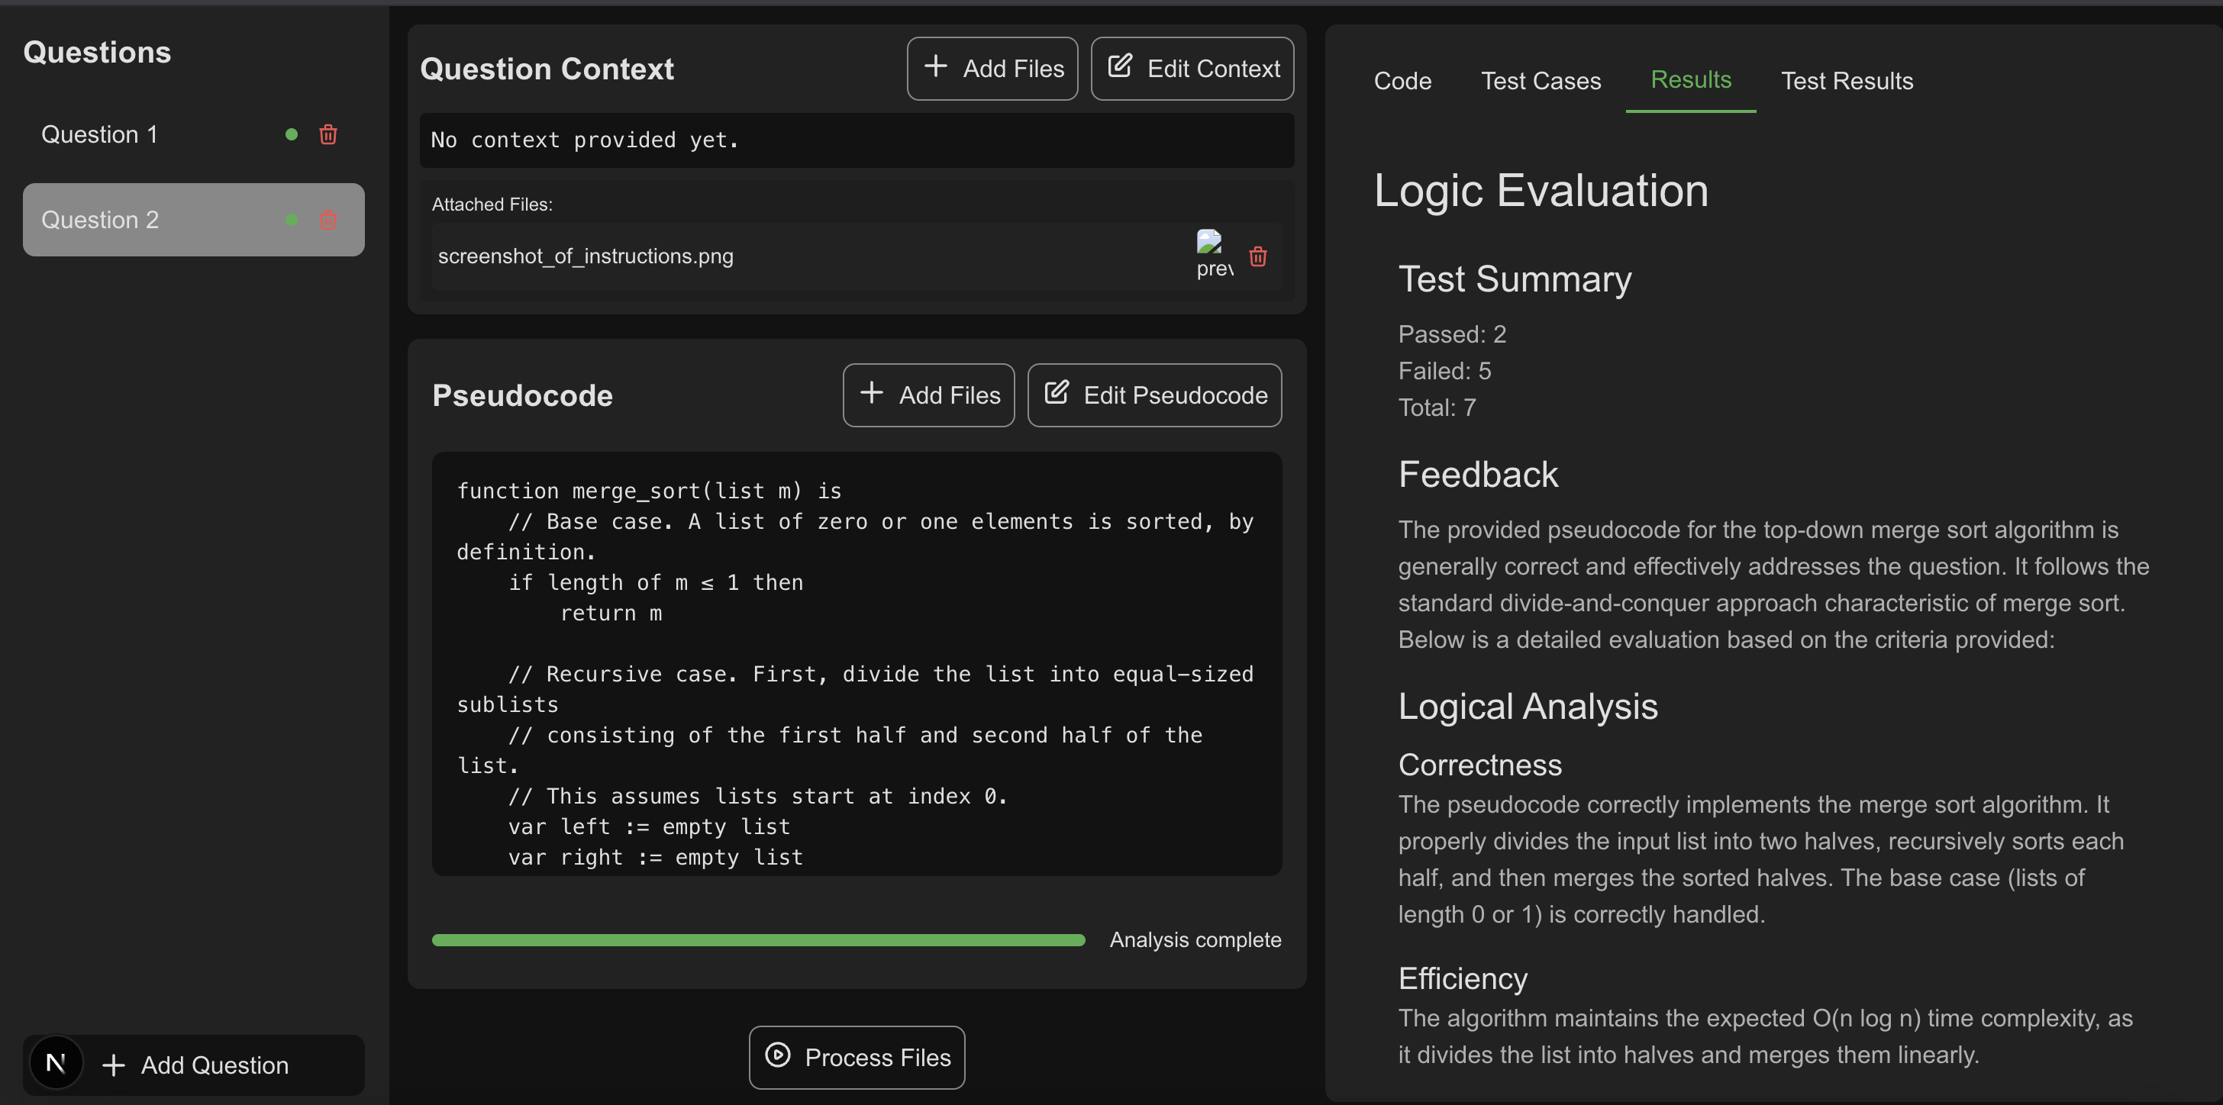
Task: Select Question 1 in the sidebar
Action: 100,134
